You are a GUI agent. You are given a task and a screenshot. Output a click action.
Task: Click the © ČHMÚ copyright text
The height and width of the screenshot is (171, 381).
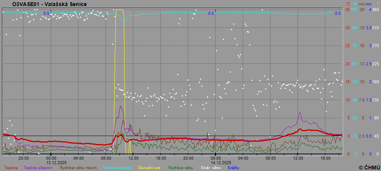pyautogui.click(x=369, y=167)
